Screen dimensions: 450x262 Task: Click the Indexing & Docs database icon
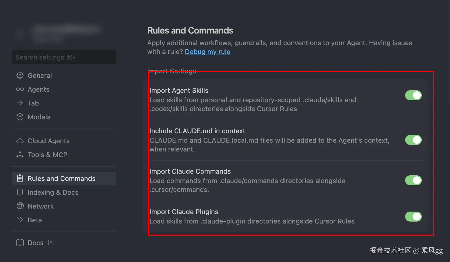point(20,192)
